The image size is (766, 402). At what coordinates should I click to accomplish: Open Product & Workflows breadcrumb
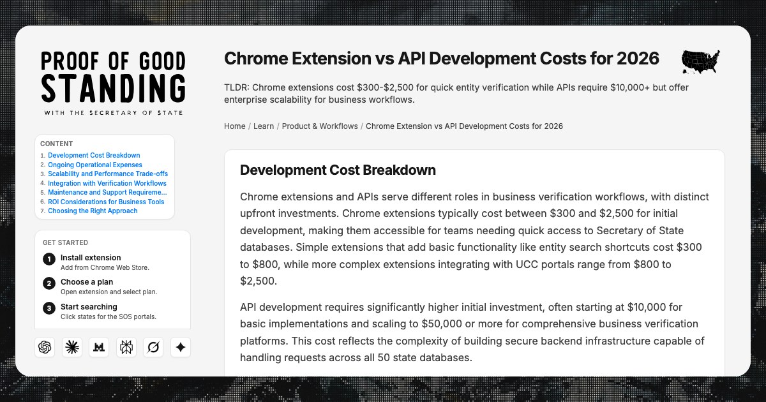[x=320, y=126]
